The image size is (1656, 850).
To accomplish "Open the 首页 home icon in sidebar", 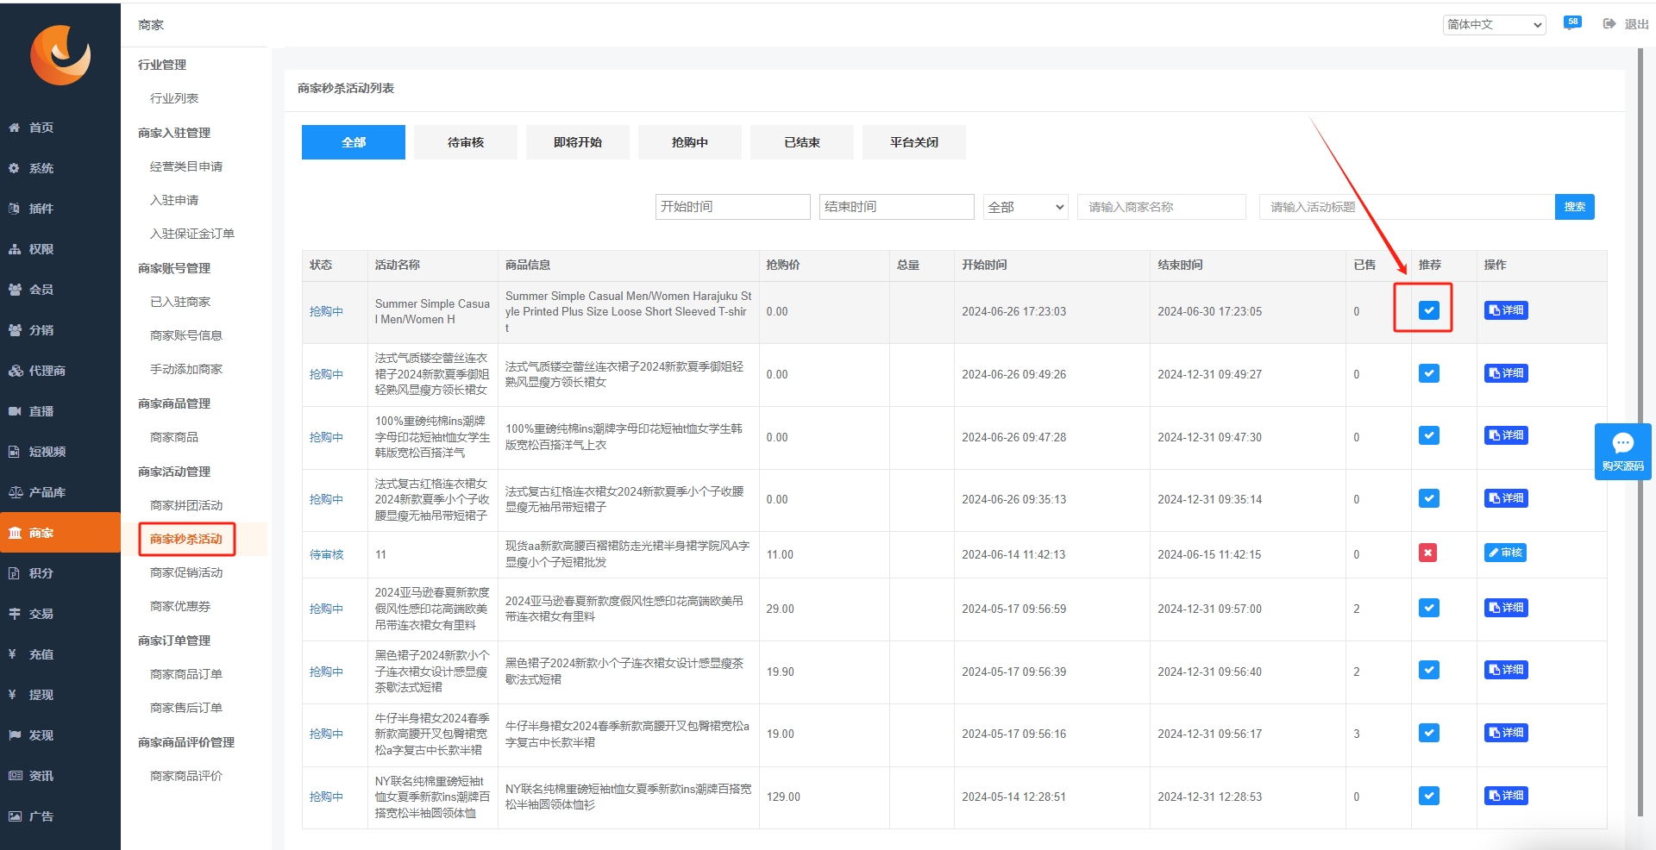I will click(15, 128).
